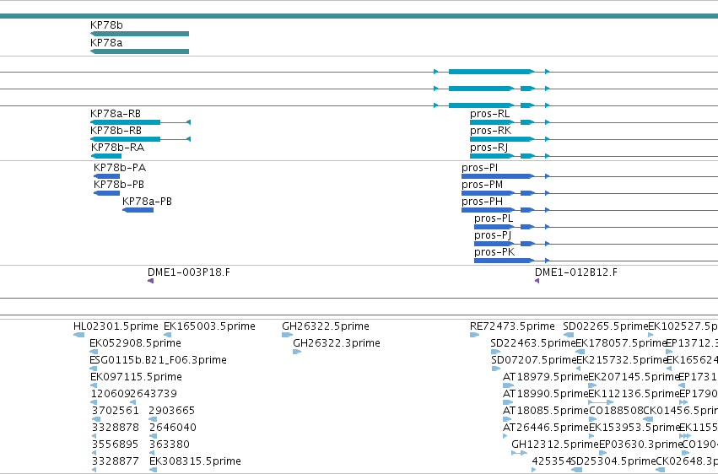Screen dimensions: 718x474
Task: Click the 3702561 feature
Action: (96, 419)
